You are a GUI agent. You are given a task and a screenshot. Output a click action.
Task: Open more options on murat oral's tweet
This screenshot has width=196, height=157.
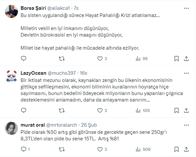coord(186,125)
